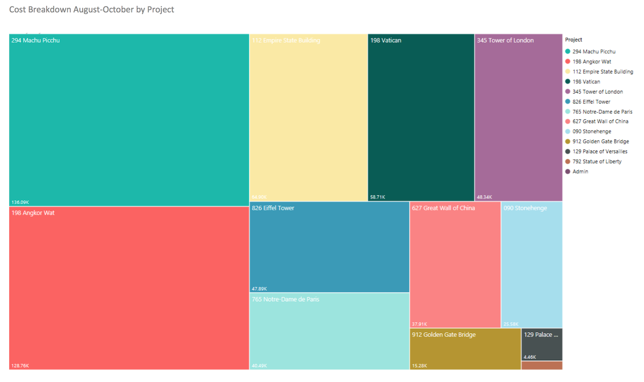
Task: Select the 198 Angkor Wat treemap tile
Action: pyautogui.click(x=129, y=288)
